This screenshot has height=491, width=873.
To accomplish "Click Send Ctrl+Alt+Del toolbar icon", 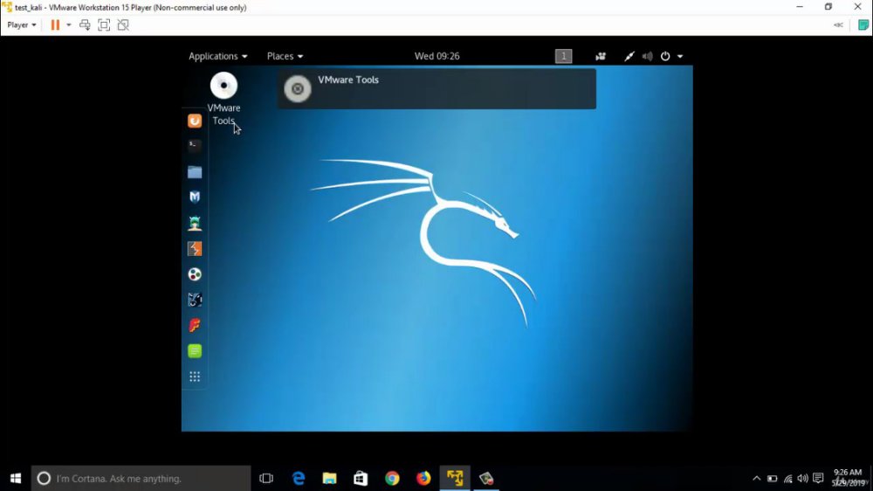I will point(85,25).
